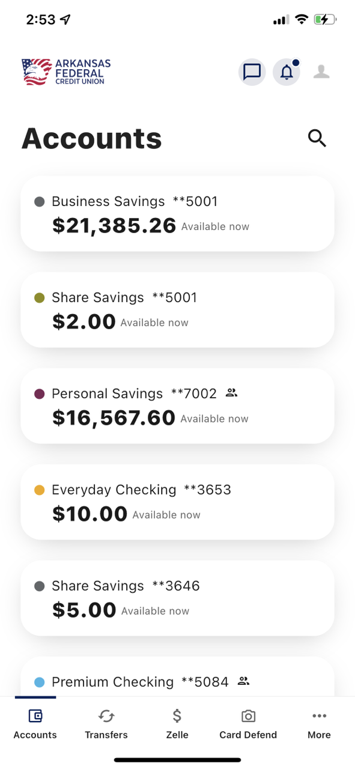Tap the shared users icon on Premium Checking
Image resolution: width=355 pixels, height=769 pixels.
243,681
